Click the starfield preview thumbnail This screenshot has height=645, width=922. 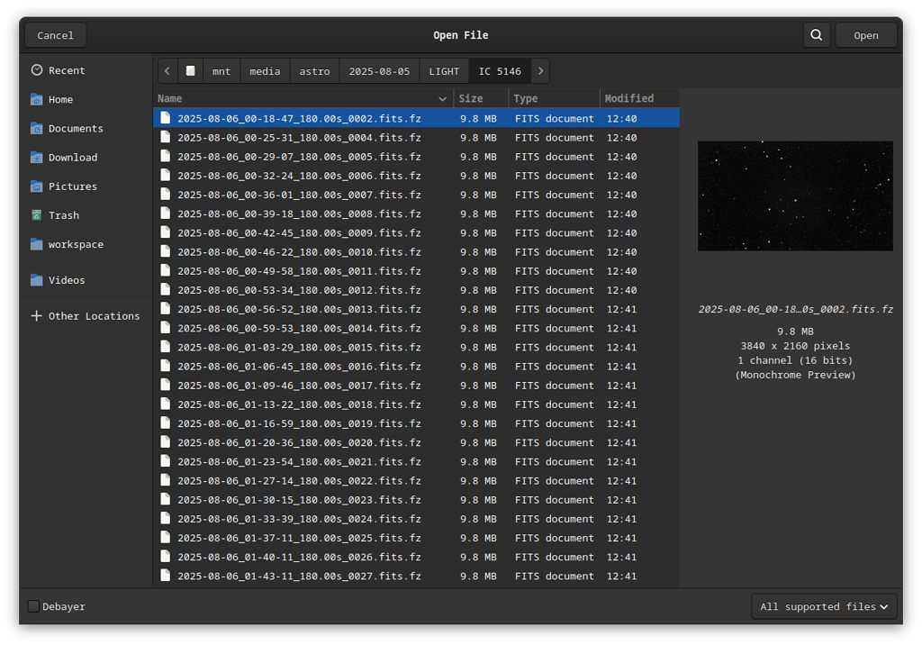coord(795,195)
